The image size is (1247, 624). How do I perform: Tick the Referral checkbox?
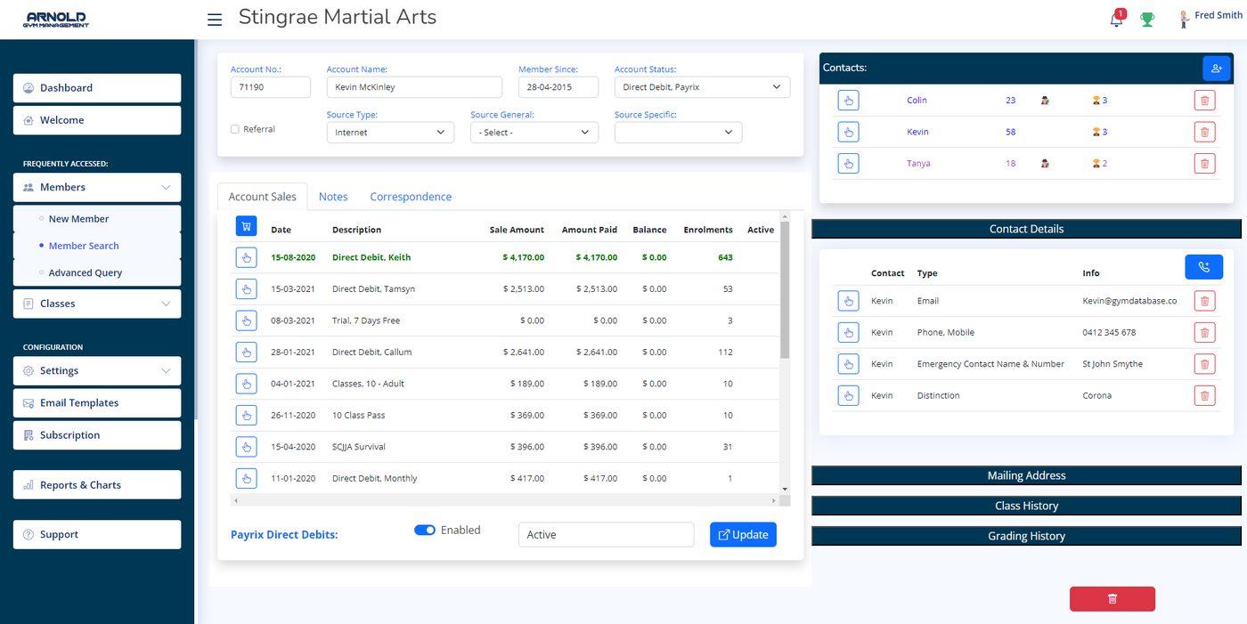(235, 129)
